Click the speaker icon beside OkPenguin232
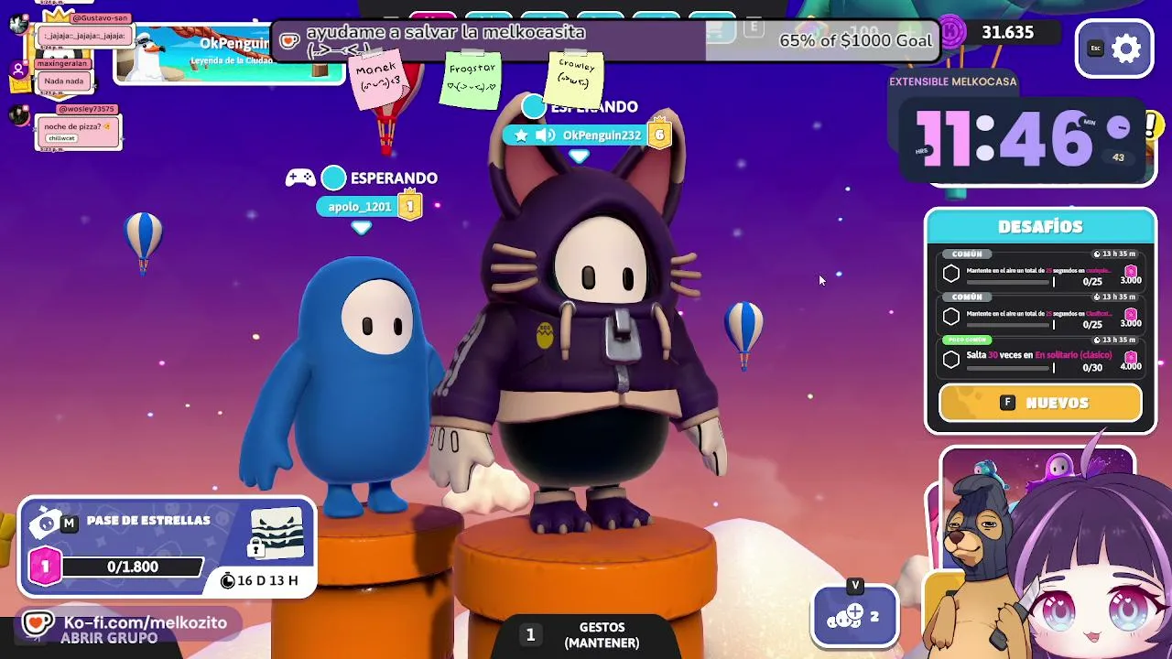 click(545, 135)
